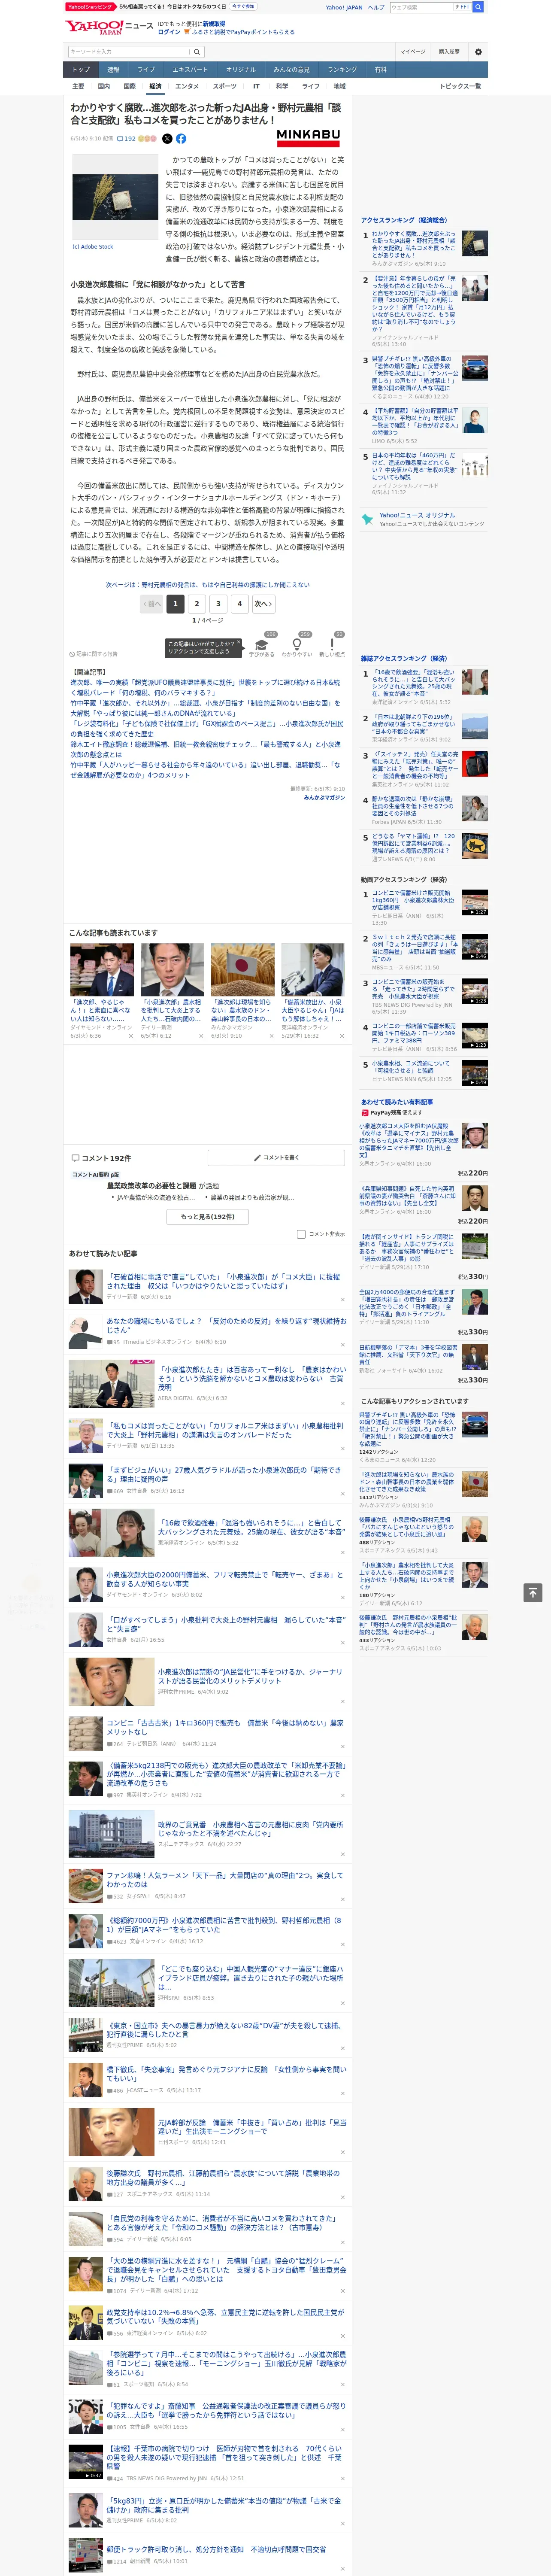Go to article page 3

click(218, 604)
